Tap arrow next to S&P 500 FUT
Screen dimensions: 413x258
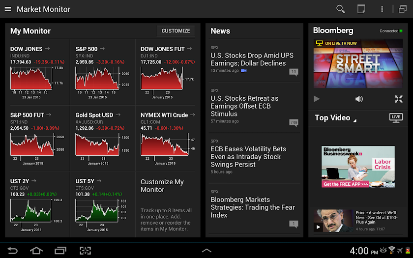pyautogui.click(x=49, y=115)
